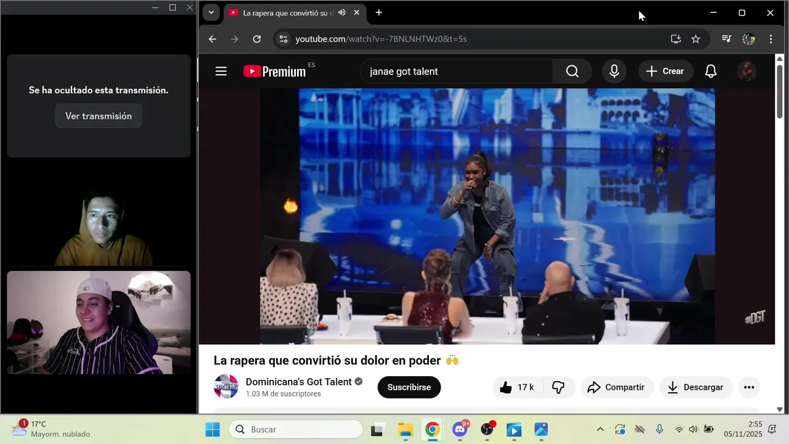Screen dimensions: 789x444
Task: Select the white cap webcam tile
Action: [x=99, y=323]
